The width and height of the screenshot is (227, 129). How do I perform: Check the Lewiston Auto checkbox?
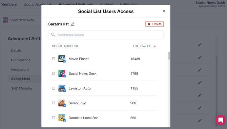pyautogui.click(x=54, y=88)
